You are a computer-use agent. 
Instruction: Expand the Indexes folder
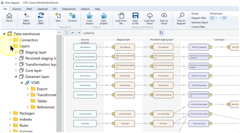click(x=10, y=119)
